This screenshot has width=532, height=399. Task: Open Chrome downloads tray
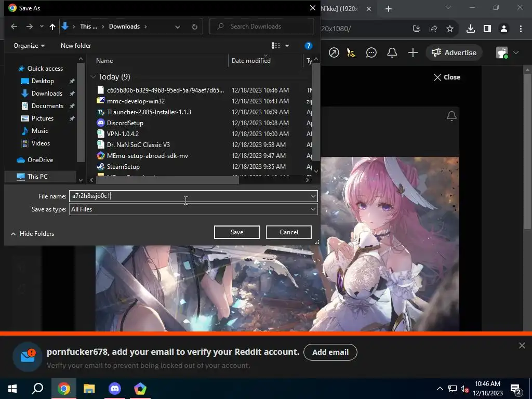(471, 29)
